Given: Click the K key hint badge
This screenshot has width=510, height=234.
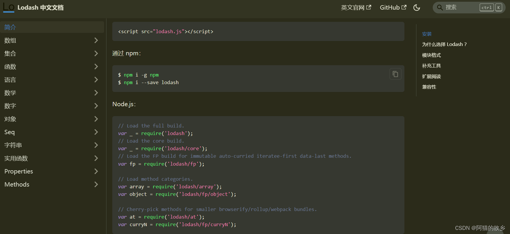Looking at the screenshot, I should (499, 8).
